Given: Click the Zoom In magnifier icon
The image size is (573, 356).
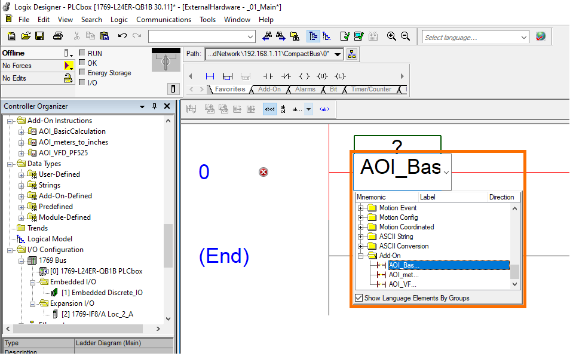Looking at the screenshot, I should click(x=391, y=36).
